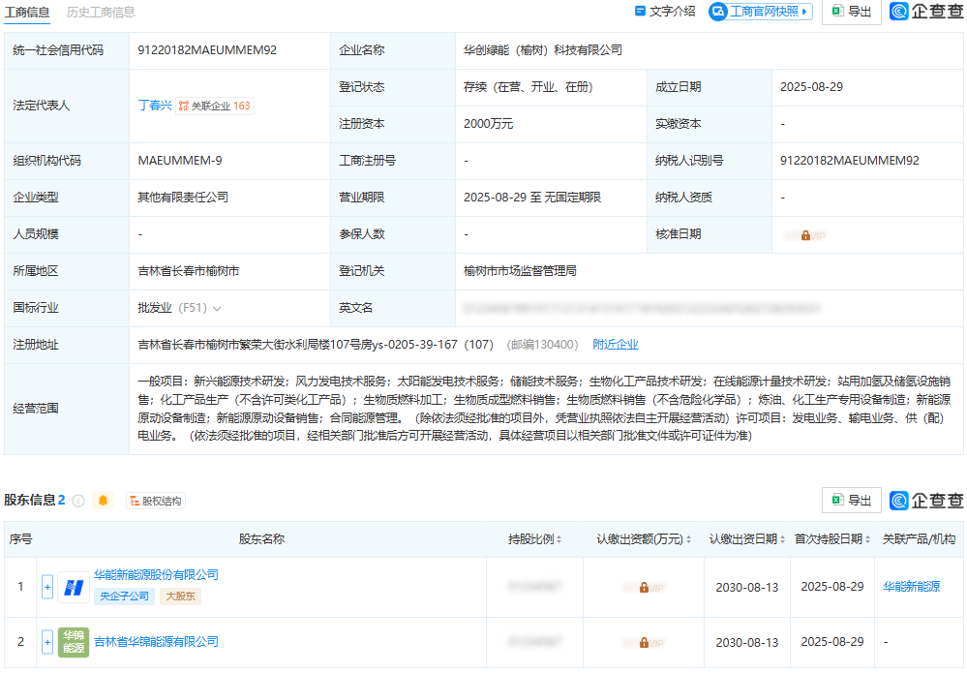
Task: Export shareholder list via lower 导出 button
Action: tap(851, 501)
